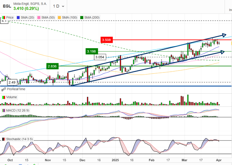The width and height of the screenshot is (232, 165).
Task: Click the Mota-Engil, SGPS, S.A. name
Action: pos(30,4)
